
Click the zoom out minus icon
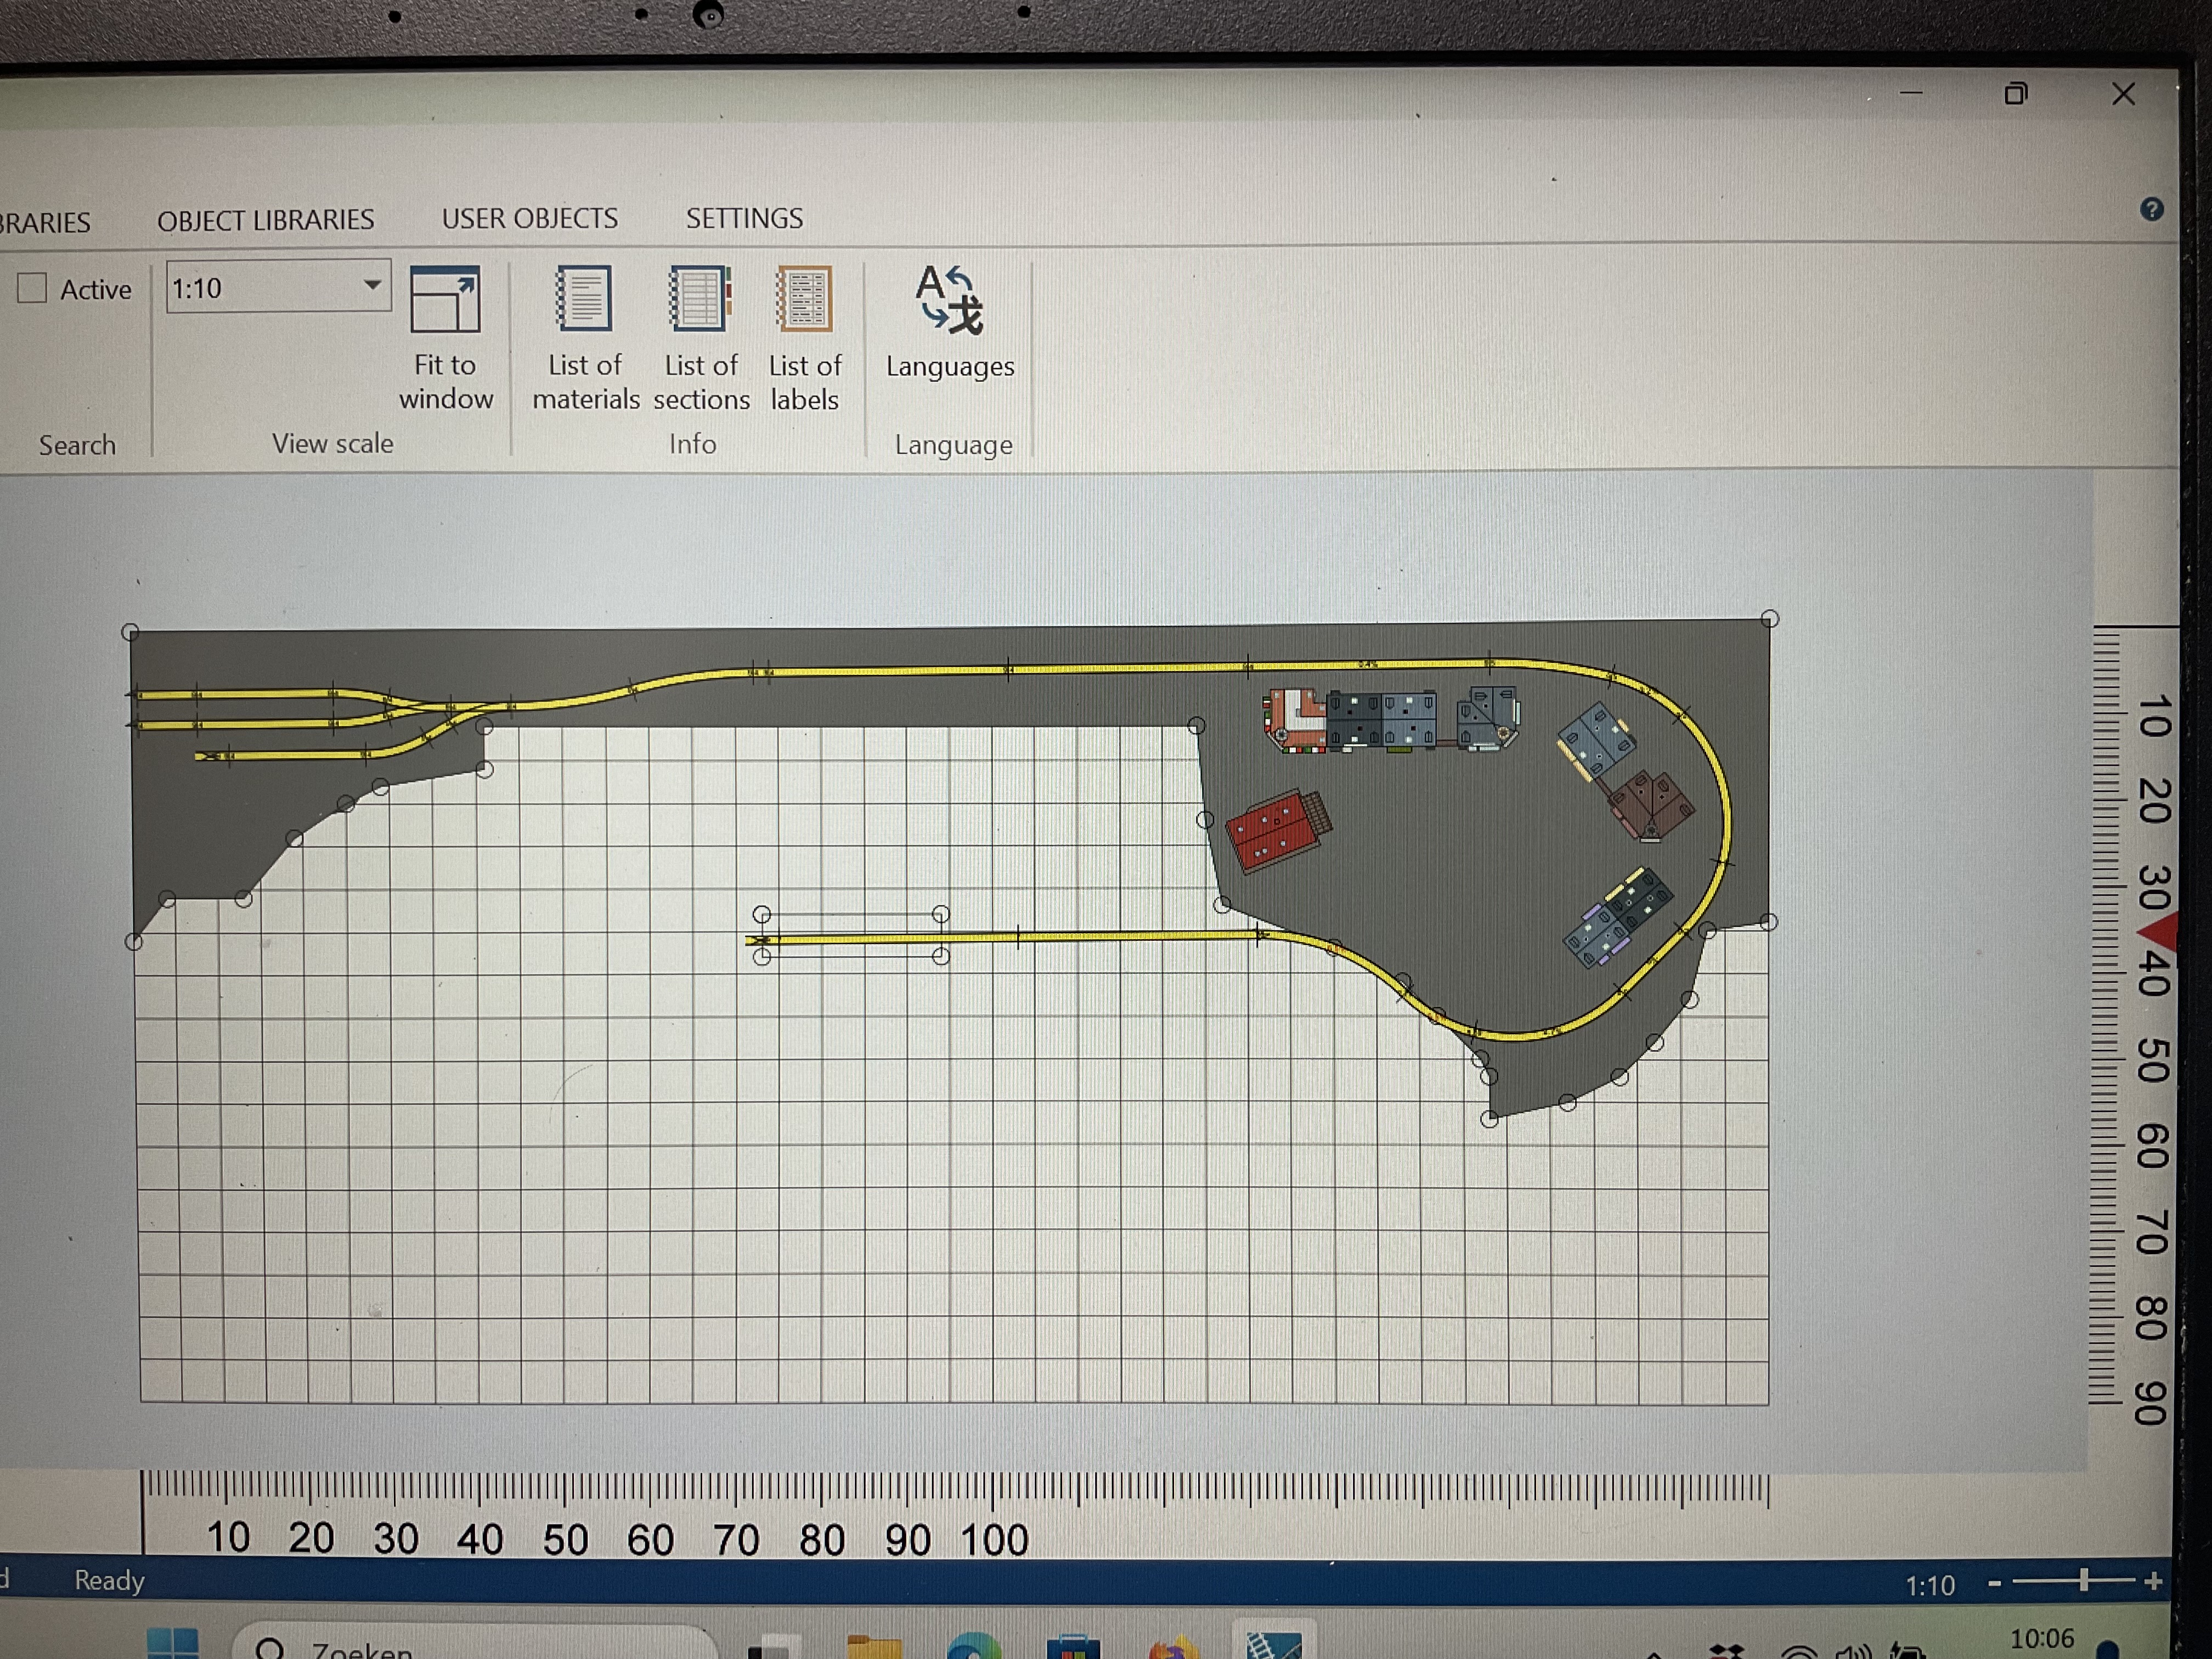pos(1995,1583)
